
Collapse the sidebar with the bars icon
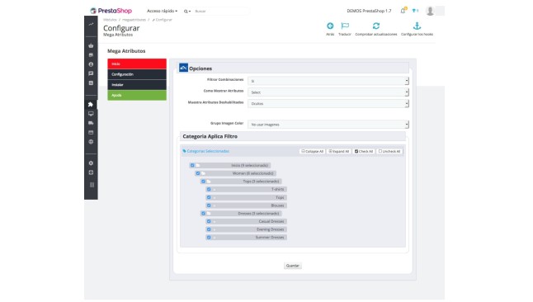click(92, 185)
